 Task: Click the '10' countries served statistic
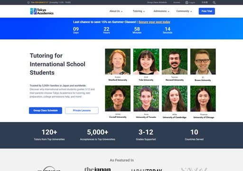194,132
